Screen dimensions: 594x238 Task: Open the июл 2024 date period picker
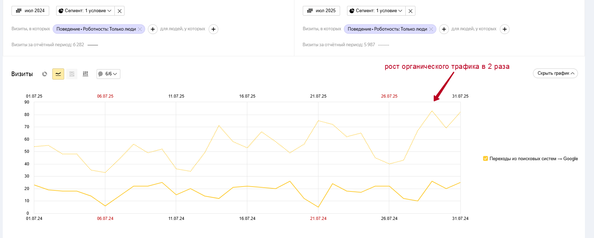coord(30,11)
